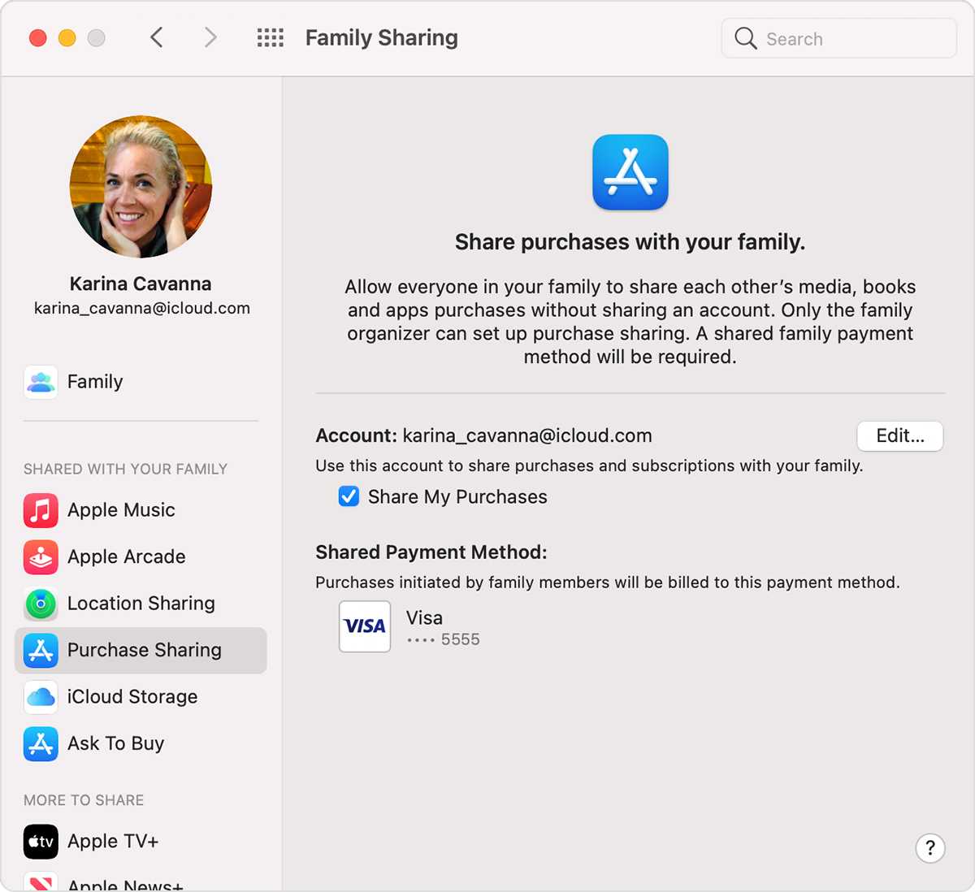Go forward with the right chevron arrow
The height and width of the screenshot is (892, 975).
pyautogui.click(x=210, y=37)
